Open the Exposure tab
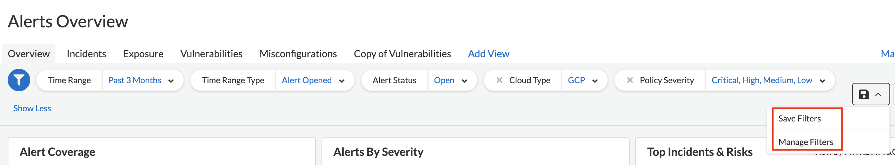The image size is (895, 165). pos(143,54)
